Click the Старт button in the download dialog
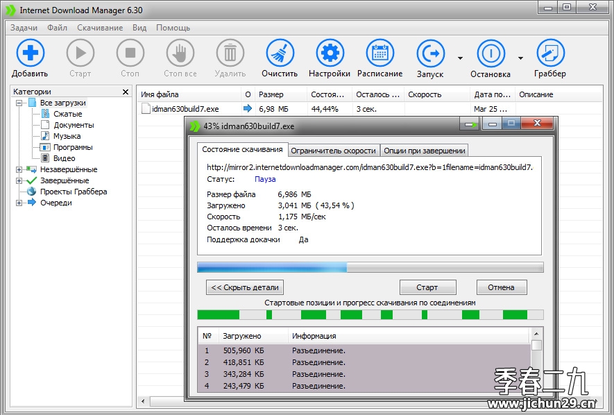 [x=427, y=287]
